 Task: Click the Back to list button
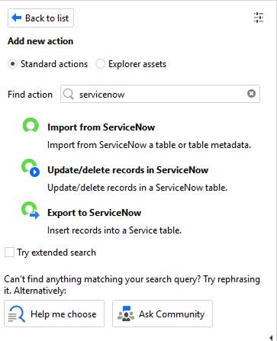(40, 18)
